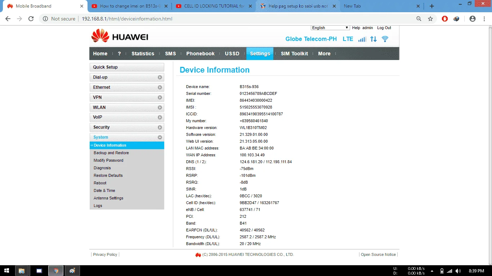Click the question mark nav item
492x276 pixels.
[x=119, y=54]
